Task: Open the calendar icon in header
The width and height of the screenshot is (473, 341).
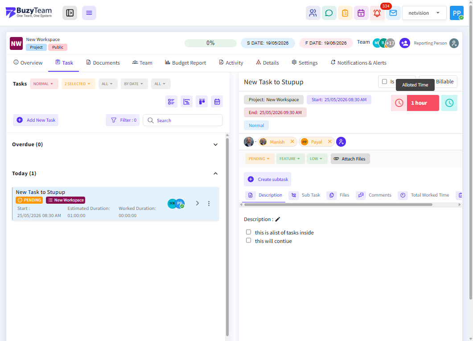Action: 361,13
